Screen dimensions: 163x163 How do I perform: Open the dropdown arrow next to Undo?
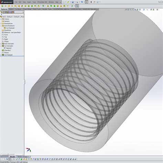pos(84,2)
